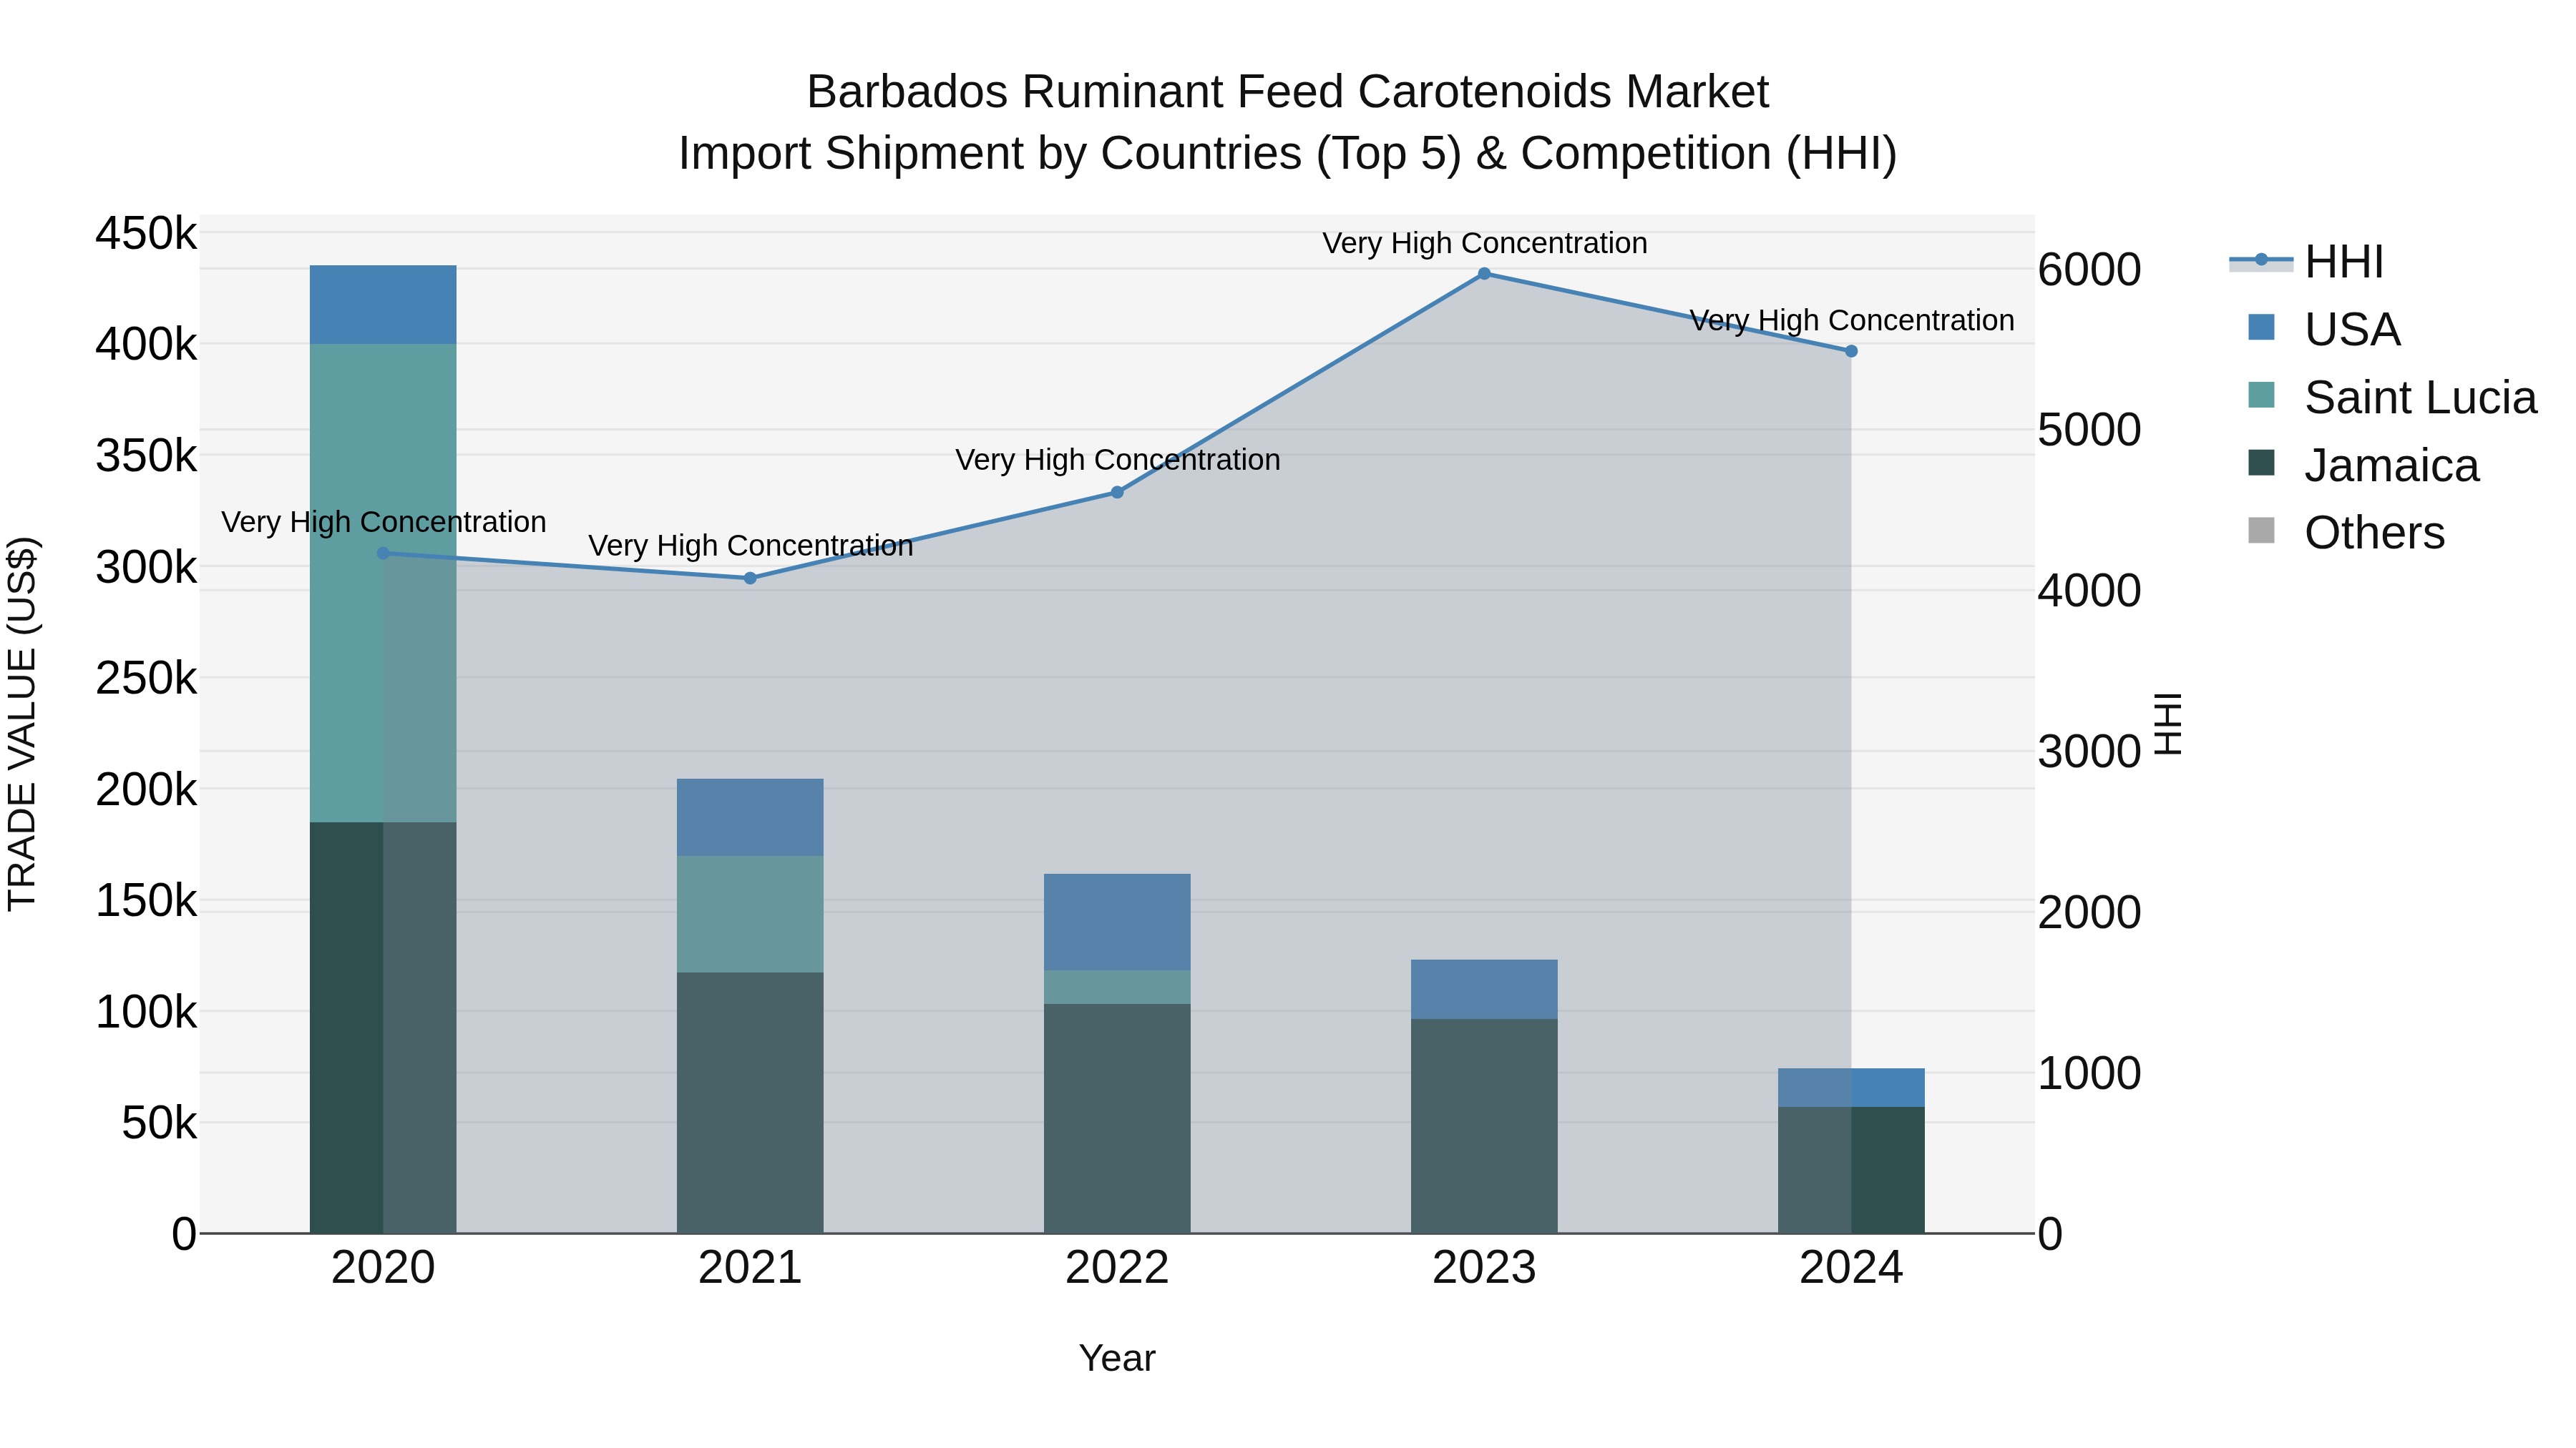2576x1448 pixels.
Task: Click the 450k trade value tick label
Action: pyautogui.click(x=146, y=234)
